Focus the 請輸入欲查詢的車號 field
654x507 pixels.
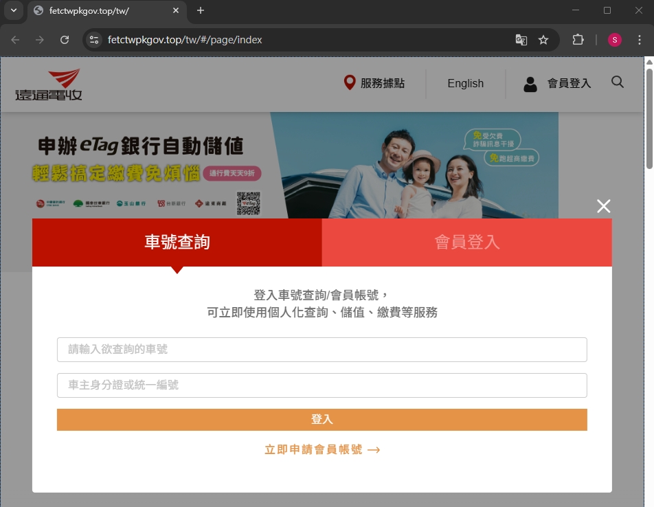point(322,350)
